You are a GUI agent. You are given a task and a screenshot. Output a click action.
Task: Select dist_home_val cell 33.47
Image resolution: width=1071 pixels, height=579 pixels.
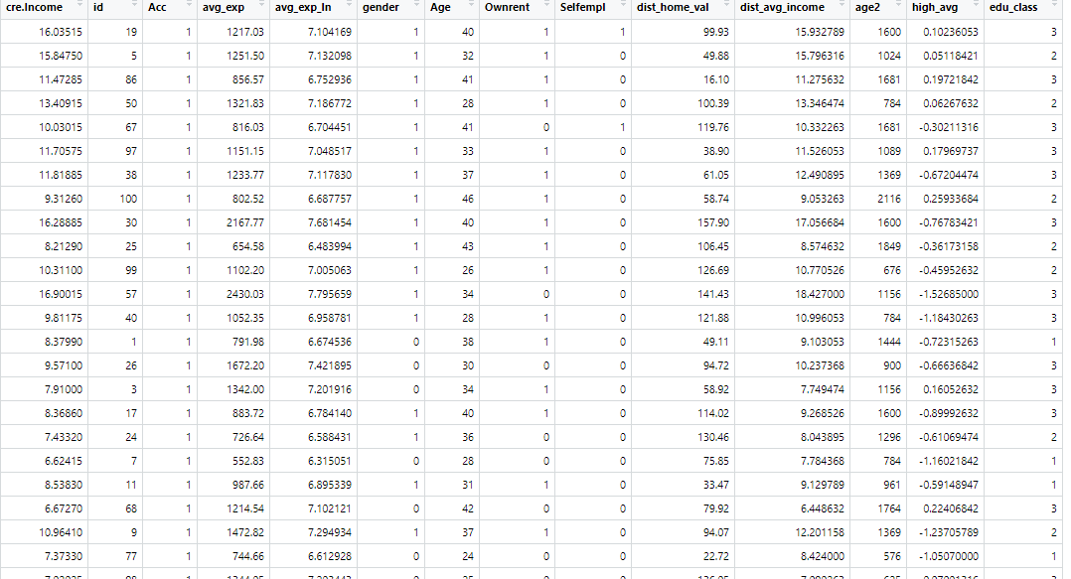point(683,485)
